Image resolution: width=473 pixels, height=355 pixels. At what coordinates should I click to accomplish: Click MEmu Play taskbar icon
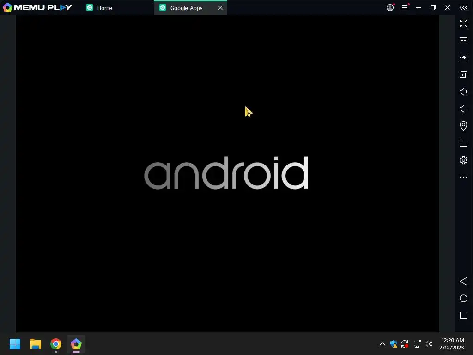click(76, 344)
